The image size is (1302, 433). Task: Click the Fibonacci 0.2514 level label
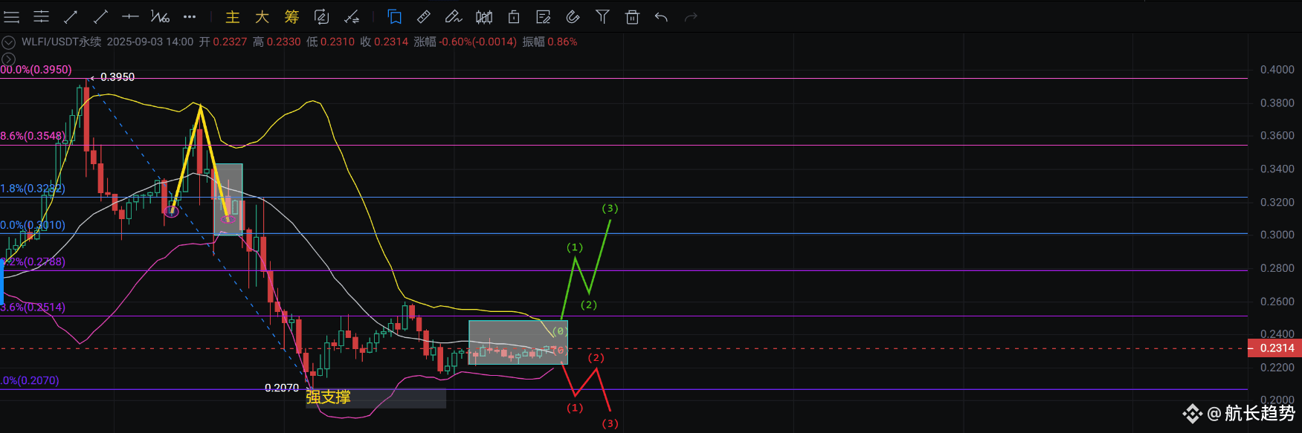(33, 307)
